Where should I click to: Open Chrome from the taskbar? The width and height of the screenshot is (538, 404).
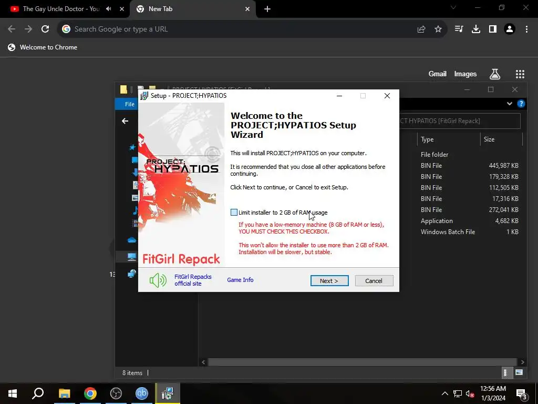point(90,393)
